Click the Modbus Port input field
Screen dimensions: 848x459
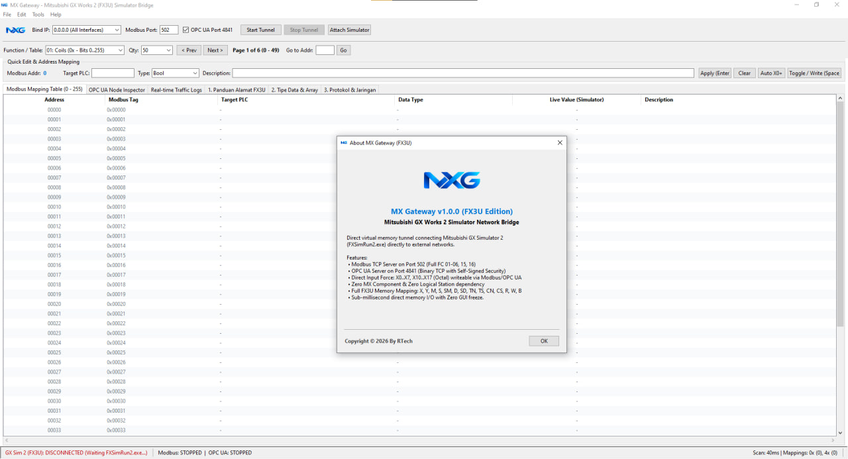pos(169,30)
